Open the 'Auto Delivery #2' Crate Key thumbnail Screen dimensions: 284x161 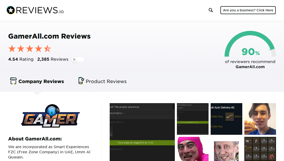(226, 119)
